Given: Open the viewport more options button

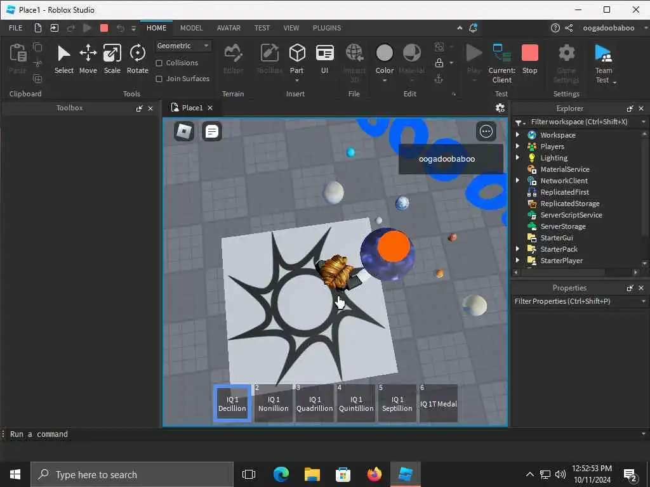Looking at the screenshot, I should point(486,131).
